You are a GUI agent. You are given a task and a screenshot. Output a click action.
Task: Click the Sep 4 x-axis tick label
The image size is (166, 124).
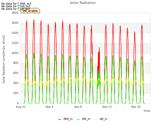[x=49, y=107]
